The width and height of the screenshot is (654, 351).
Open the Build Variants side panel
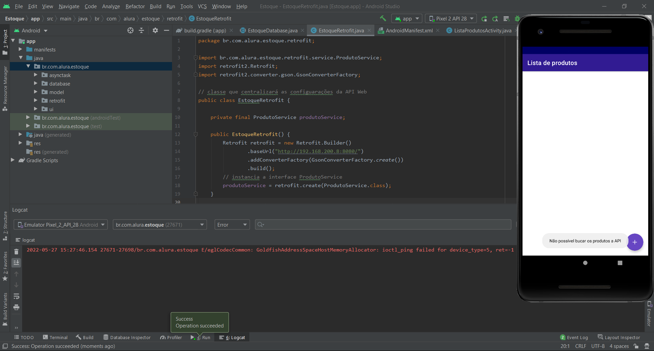(x=5, y=309)
